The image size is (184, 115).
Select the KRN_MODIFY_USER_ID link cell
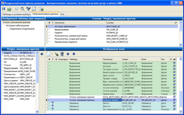tap(140, 36)
